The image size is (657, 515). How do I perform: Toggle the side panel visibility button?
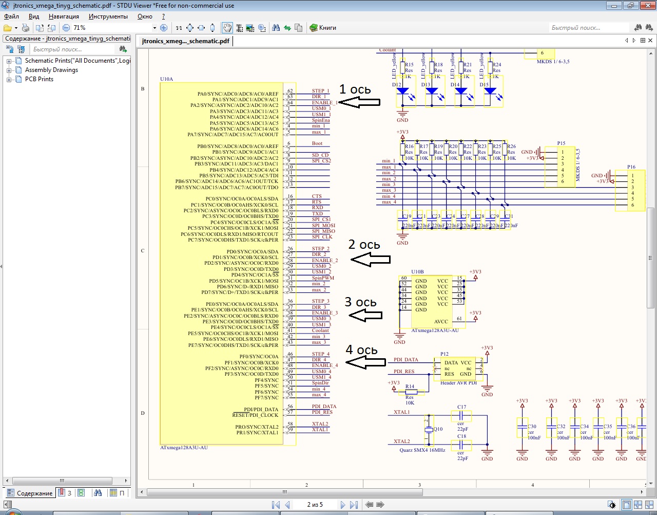click(7, 505)
